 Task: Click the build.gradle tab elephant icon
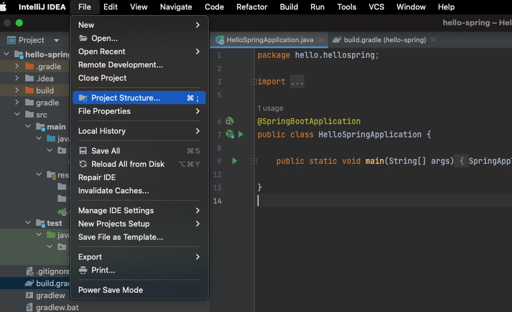tap(337, 40)
